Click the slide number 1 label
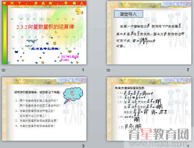The image size is (194, 148). pyautogui.click(x=83, y=70)
